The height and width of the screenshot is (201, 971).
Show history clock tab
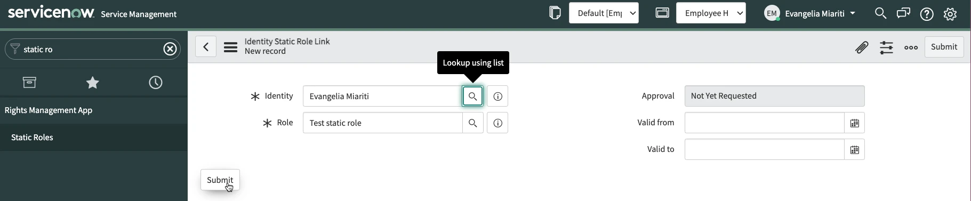pyautogui.click(x=155, y=82)
